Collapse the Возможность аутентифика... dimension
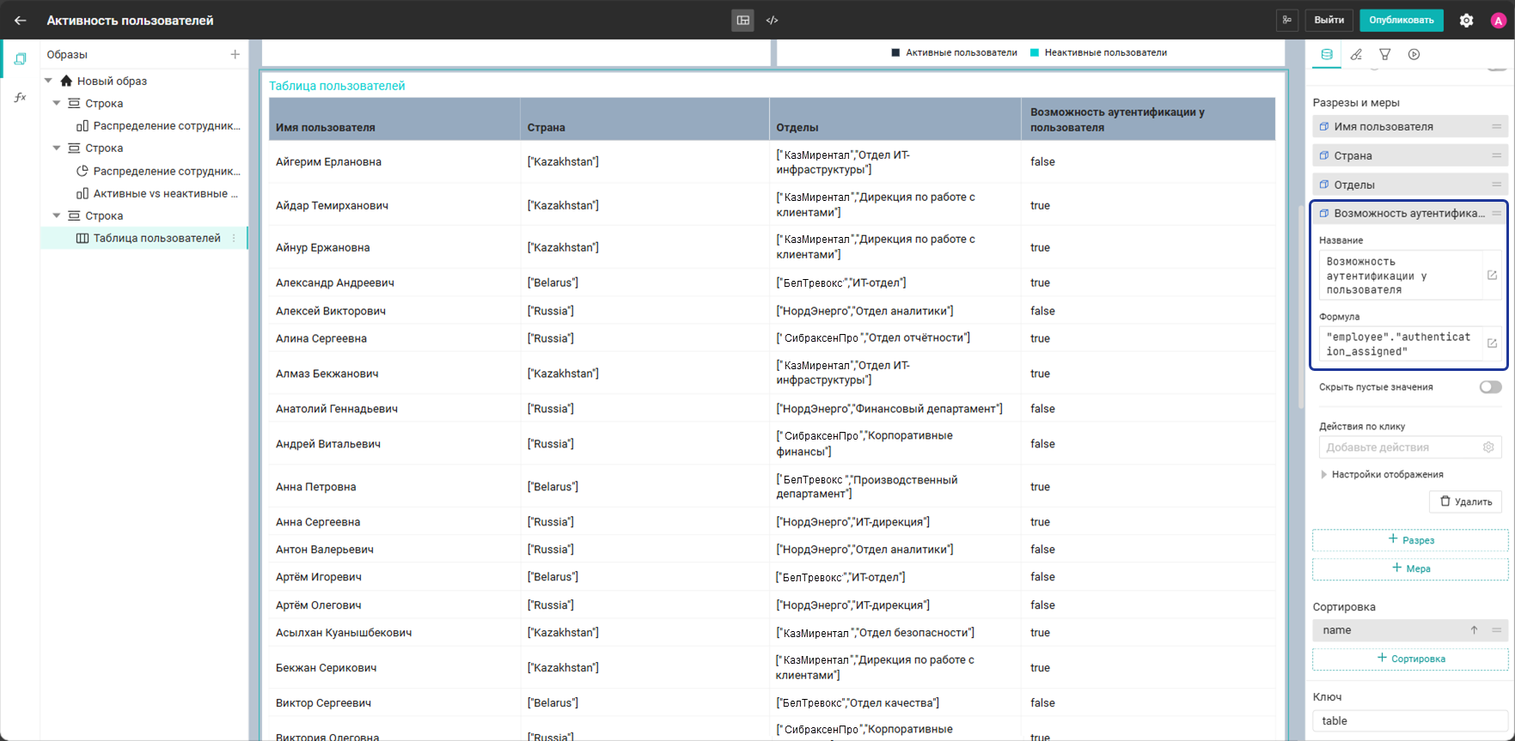Screen dimensions: 1515x741 point(1410,213)
